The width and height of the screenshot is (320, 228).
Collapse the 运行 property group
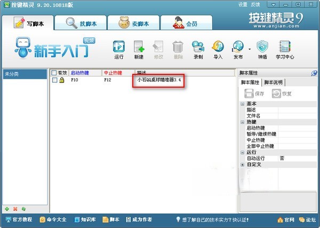tap(243, 153)
